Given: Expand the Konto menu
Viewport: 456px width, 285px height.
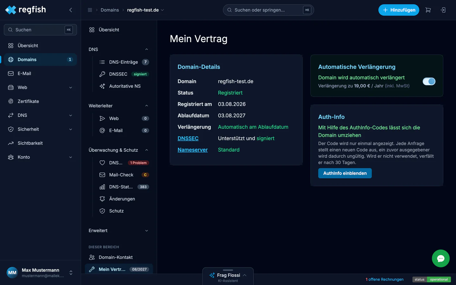Looking at the screenshot, I should click(71, 157).
